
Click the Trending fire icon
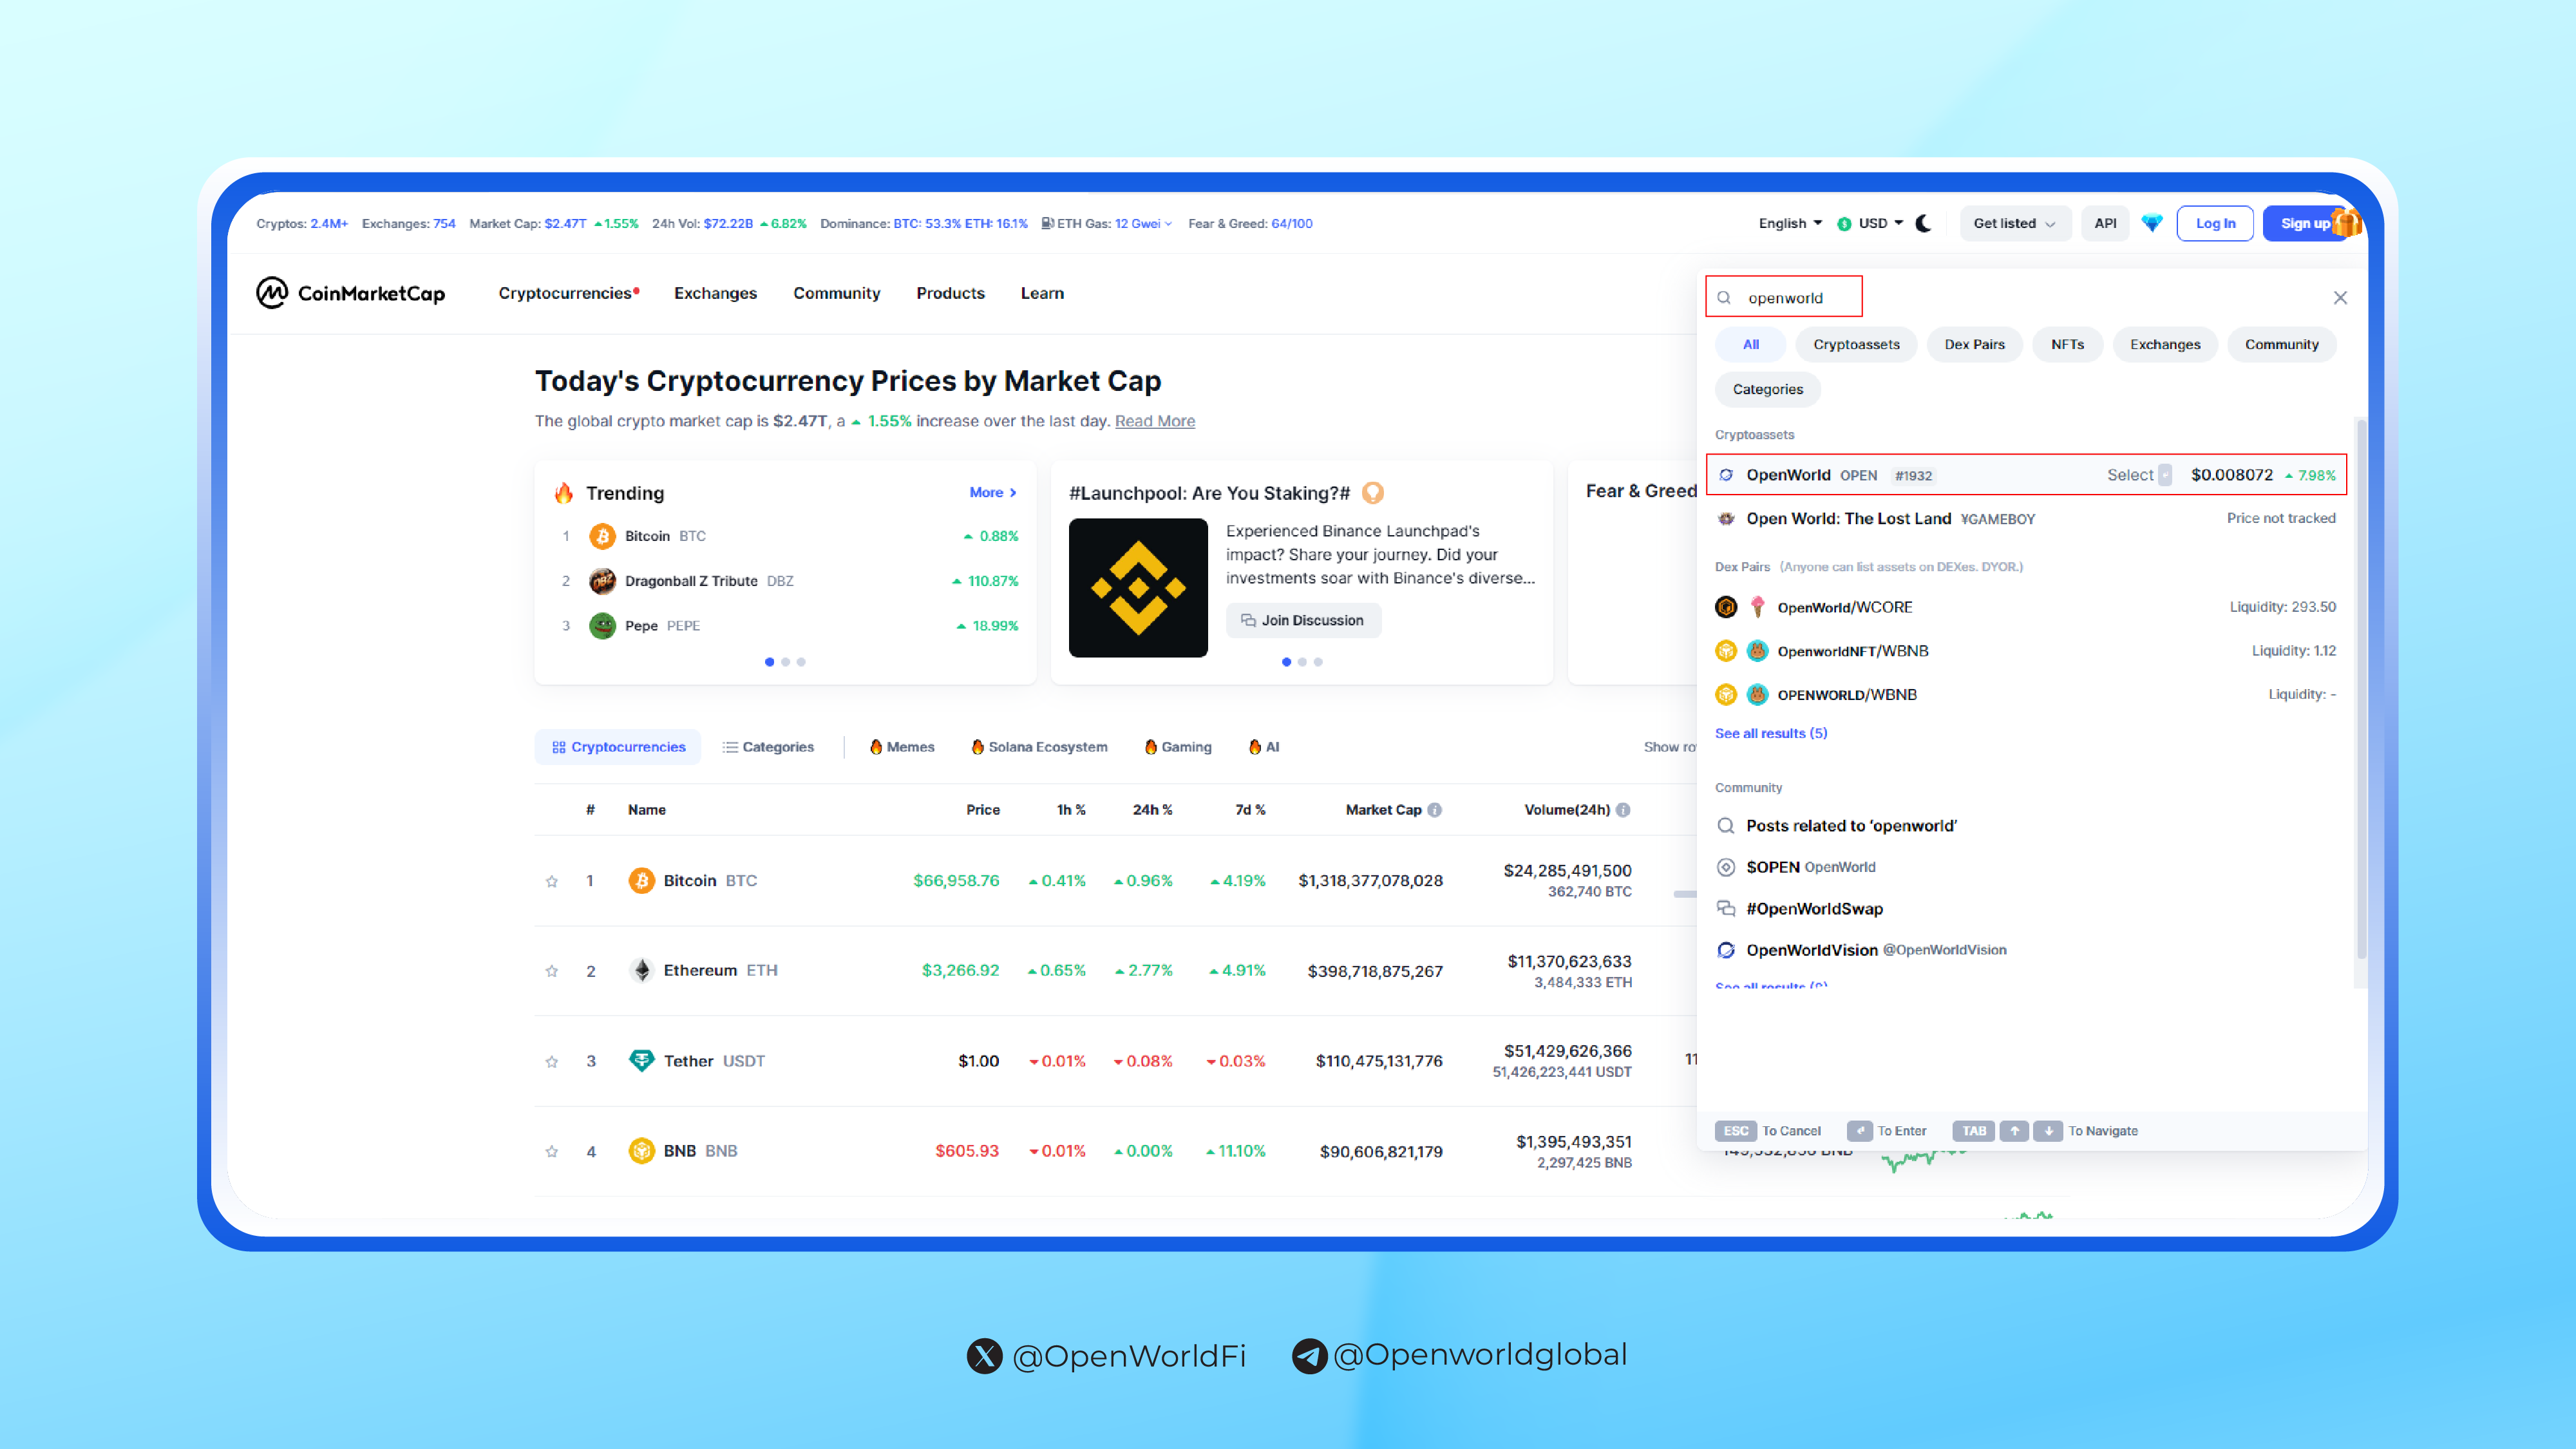(564, 492)
